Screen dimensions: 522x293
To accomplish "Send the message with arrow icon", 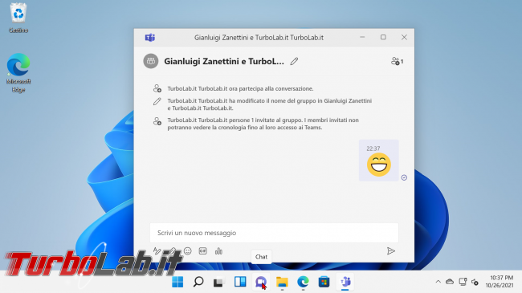I will click(x=391, y=251).
